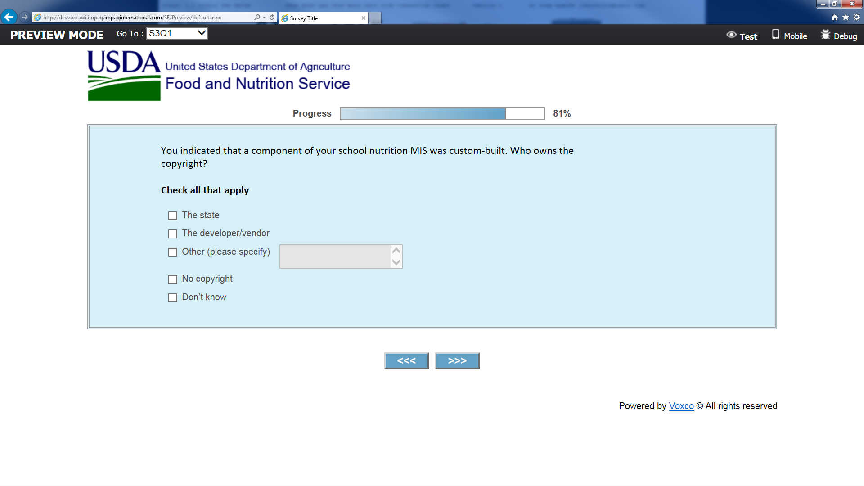Viewport: 864px width, 486px height.
Task: Click the favorites star icon
Action: 846,17
